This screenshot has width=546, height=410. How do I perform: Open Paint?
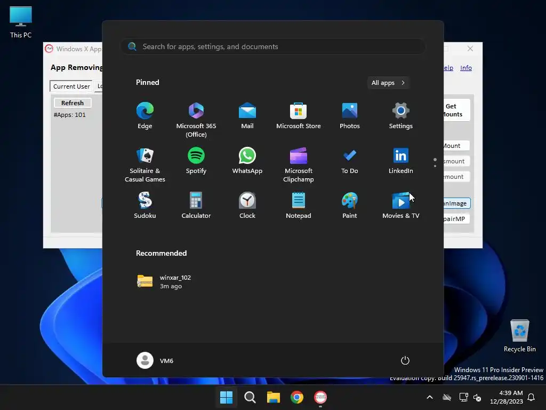[x=350, y=206]
